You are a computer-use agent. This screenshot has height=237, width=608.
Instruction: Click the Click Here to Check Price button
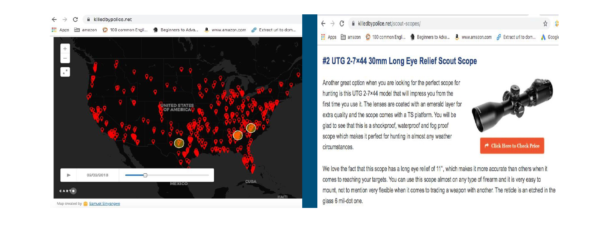click(512, 146)
